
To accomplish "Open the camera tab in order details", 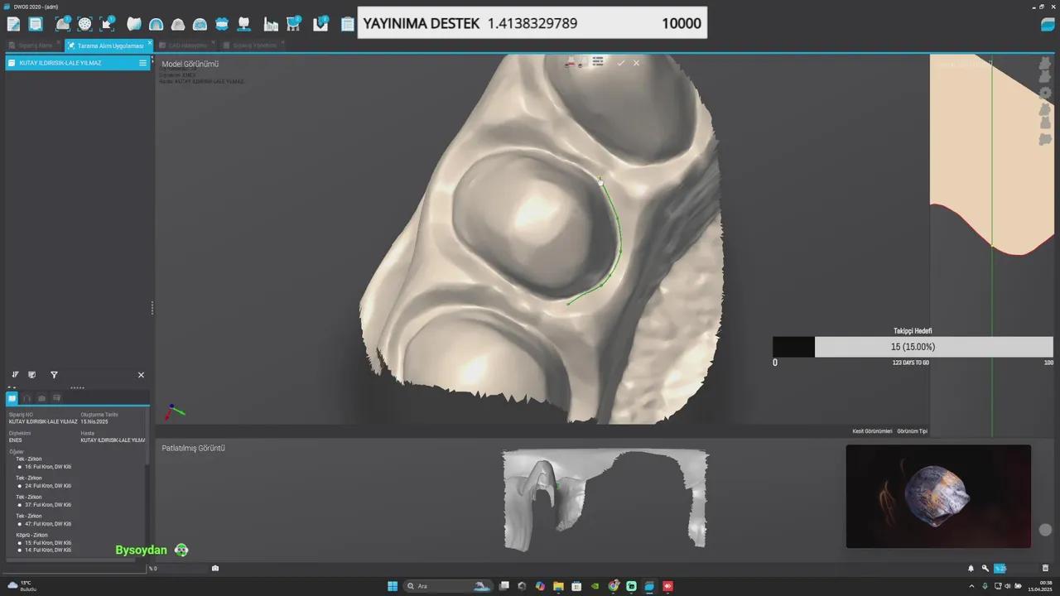I will point(41,398).
